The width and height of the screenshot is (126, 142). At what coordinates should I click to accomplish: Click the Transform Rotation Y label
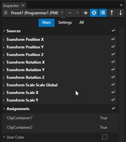coord(25,70)
